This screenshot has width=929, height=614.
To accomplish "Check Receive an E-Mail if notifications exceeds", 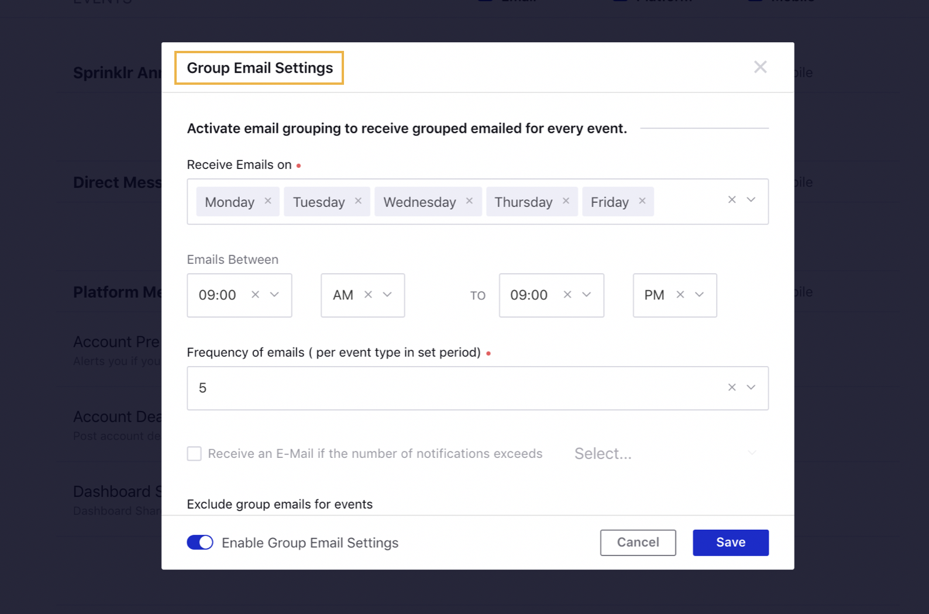I will 194,454.
